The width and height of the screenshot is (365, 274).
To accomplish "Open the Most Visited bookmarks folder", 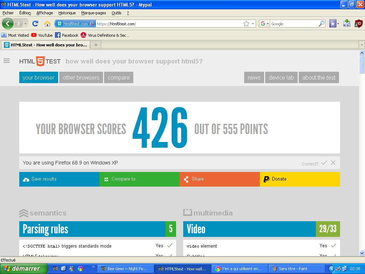I will point(15,35).
